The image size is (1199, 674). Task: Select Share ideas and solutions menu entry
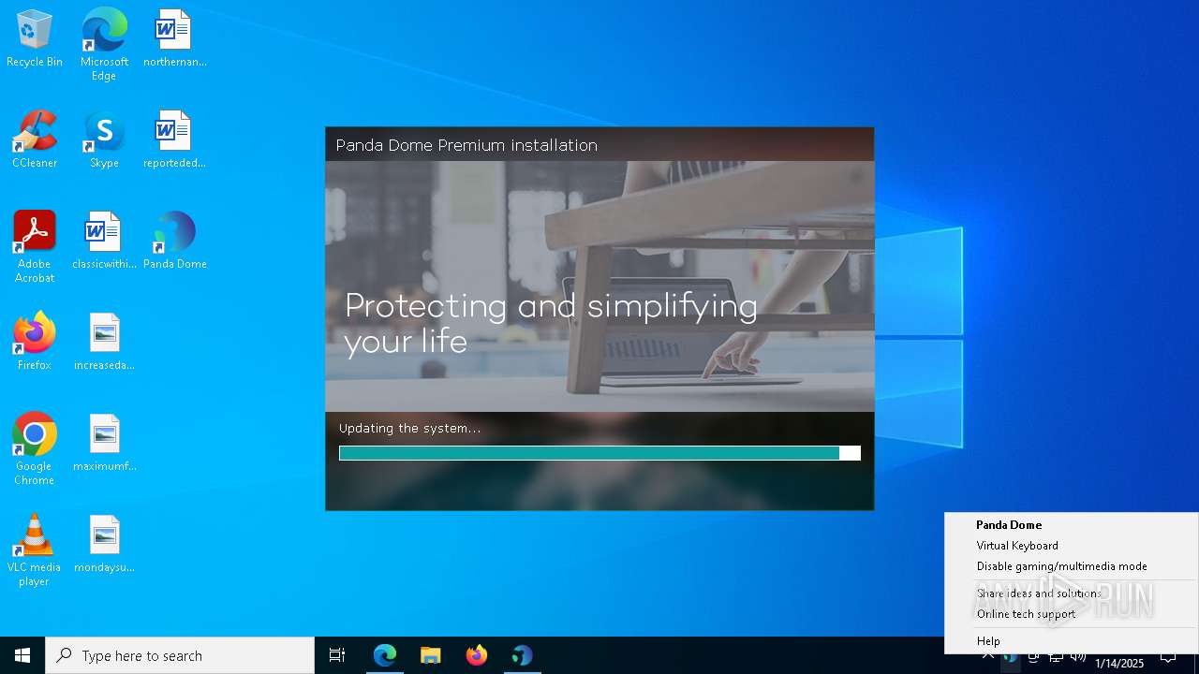pyautogui.click(x=1071, y=593)
